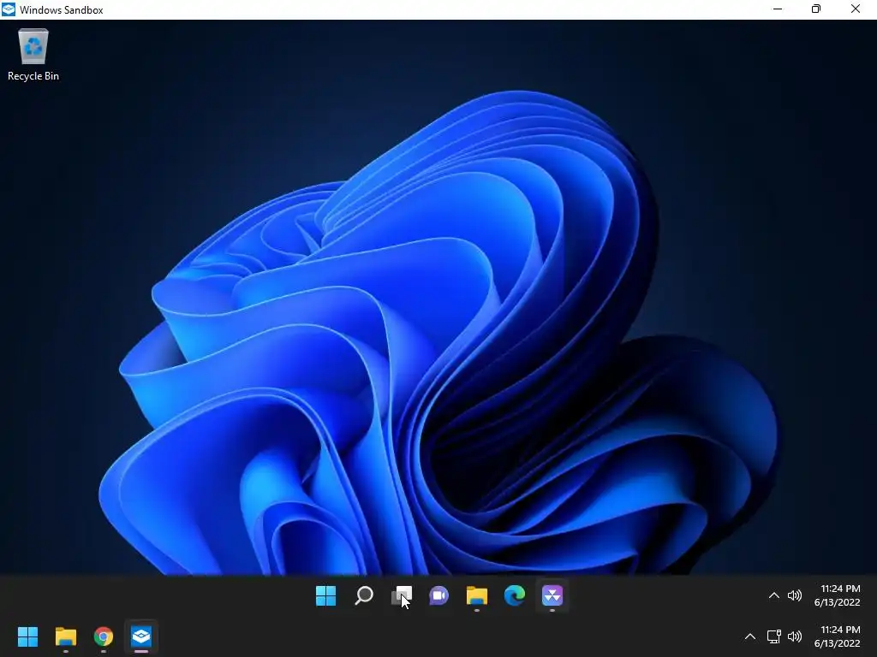
Task: Launch Microsoft Edge in the Sandbox taskbar
Action: point(515,595)
